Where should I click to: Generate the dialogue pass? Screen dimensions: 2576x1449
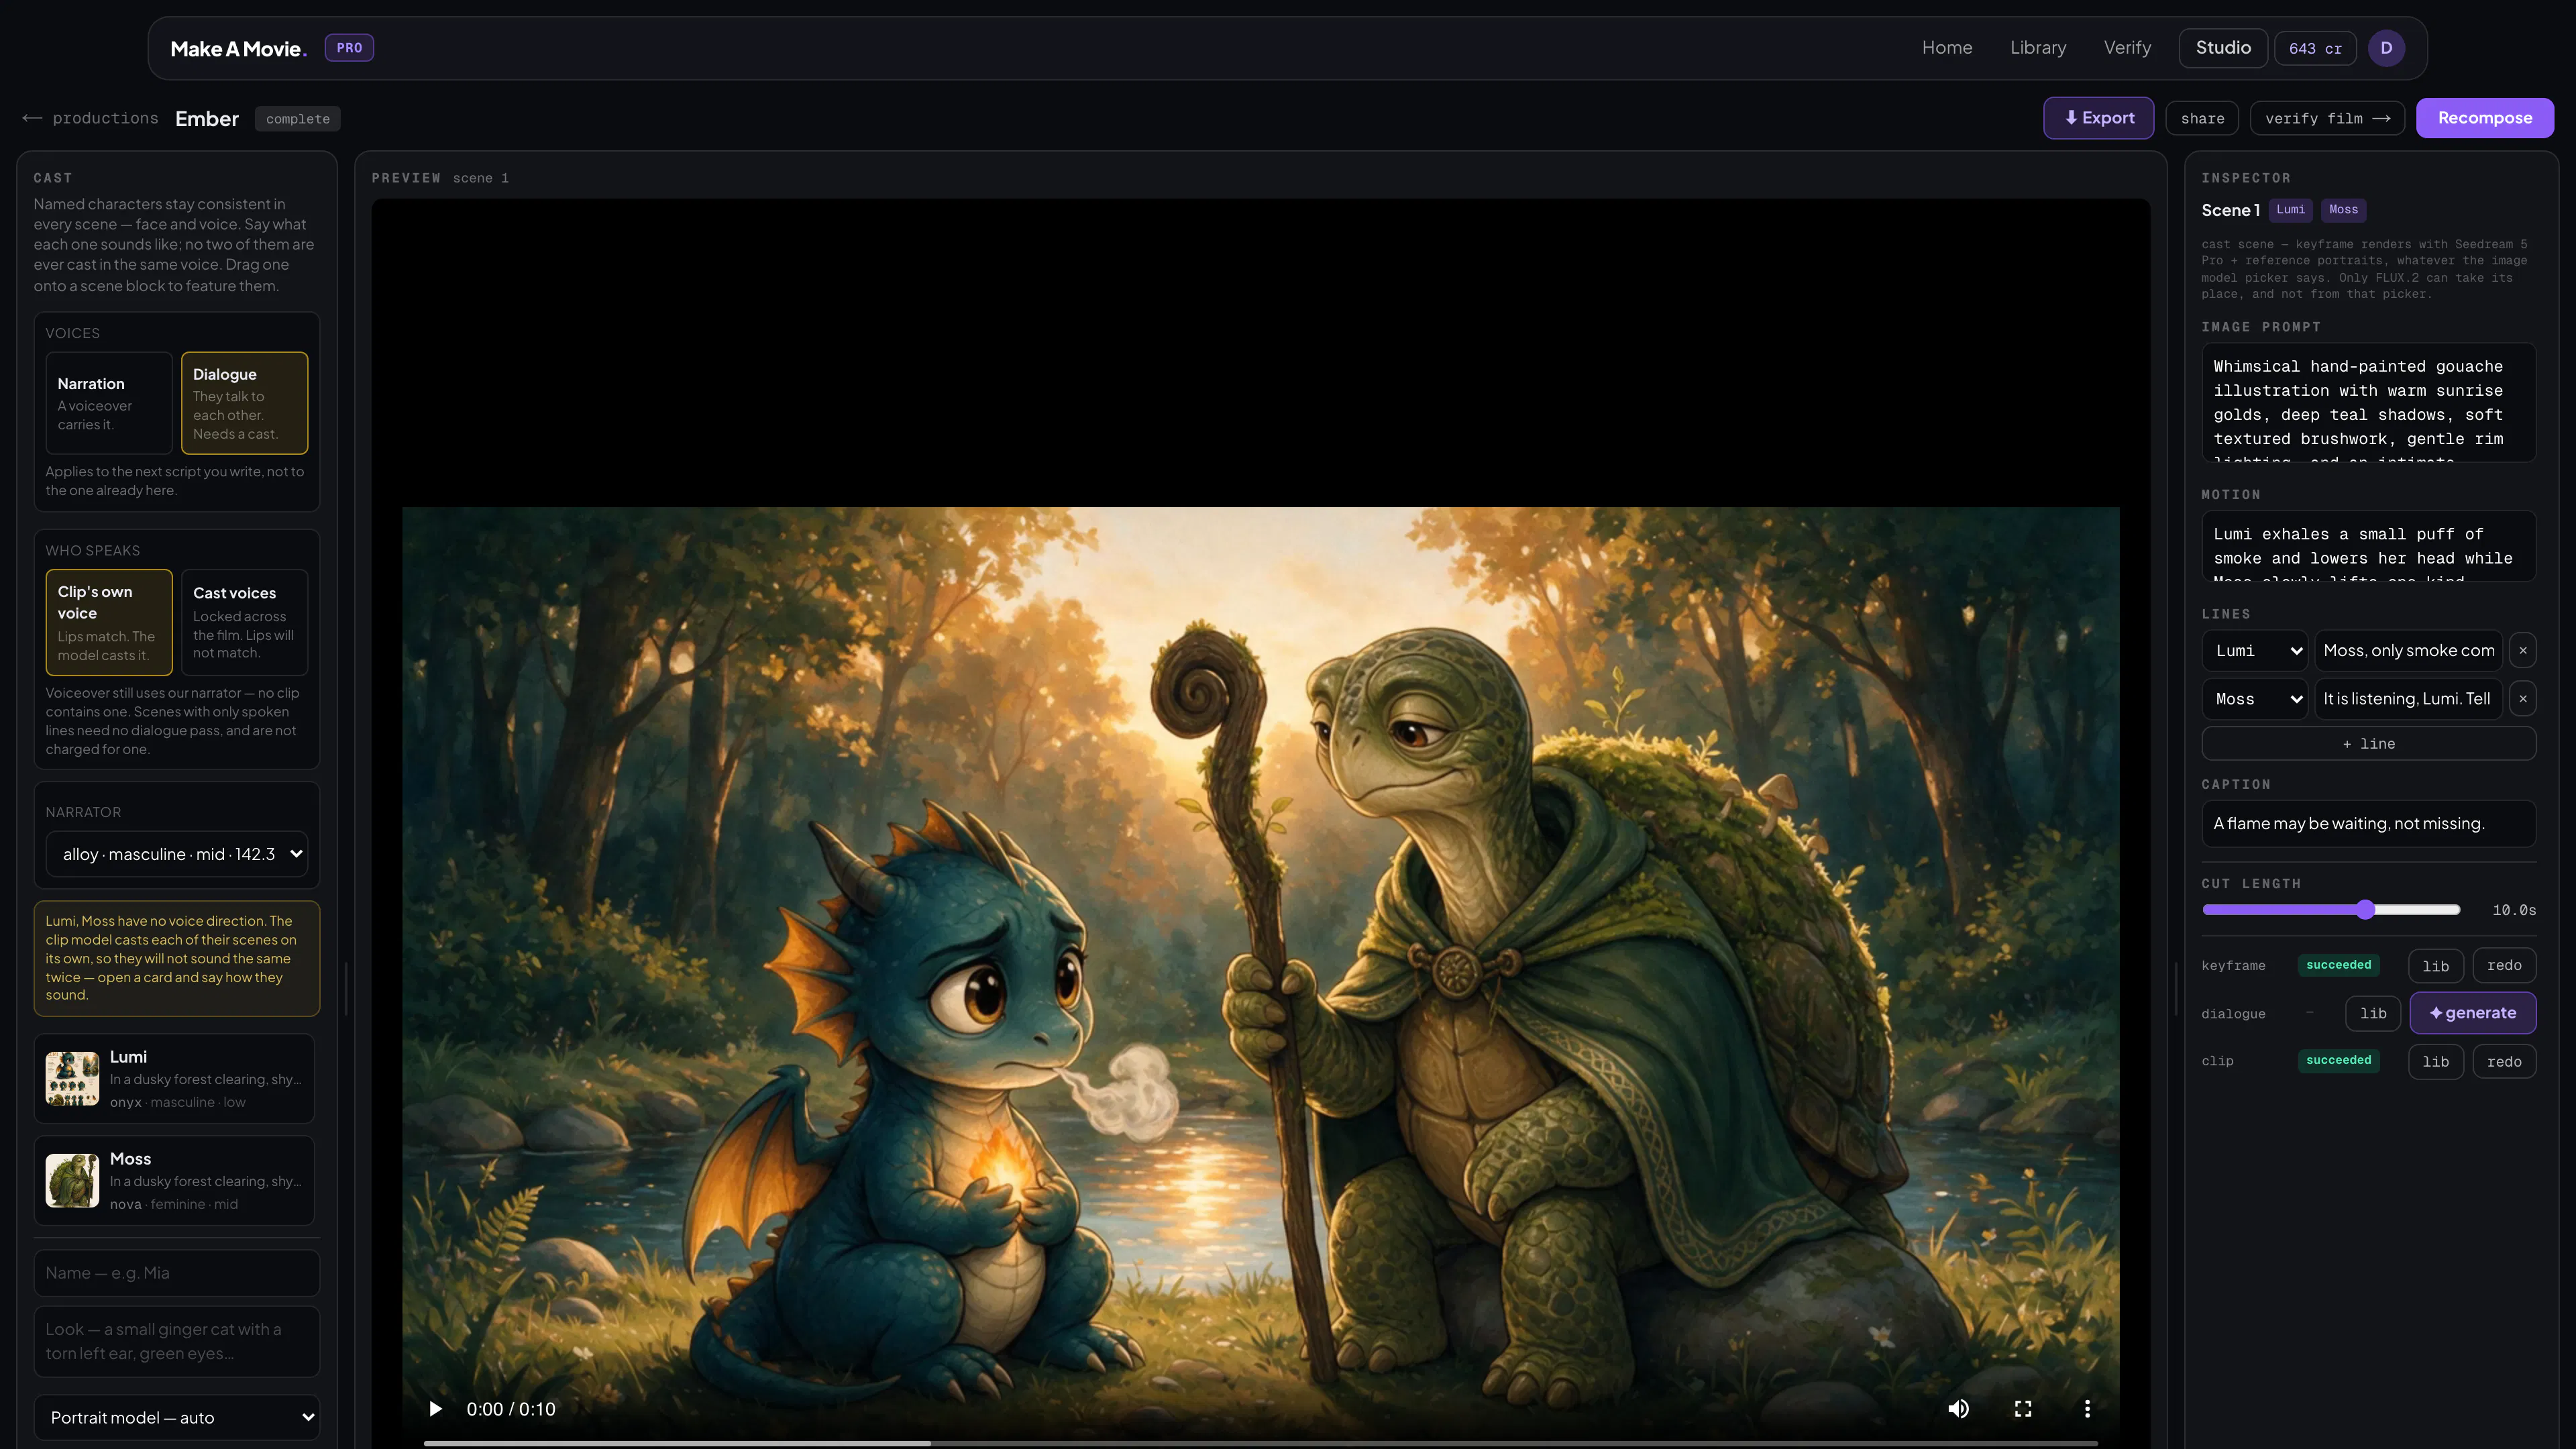(2472, 1012)
